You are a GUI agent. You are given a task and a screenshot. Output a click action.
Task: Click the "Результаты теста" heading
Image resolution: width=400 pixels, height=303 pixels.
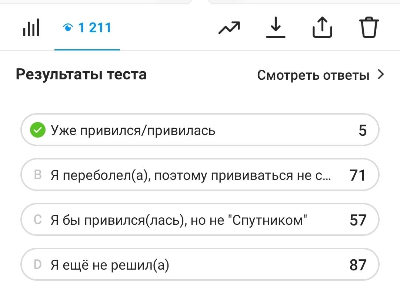point(81,75)
